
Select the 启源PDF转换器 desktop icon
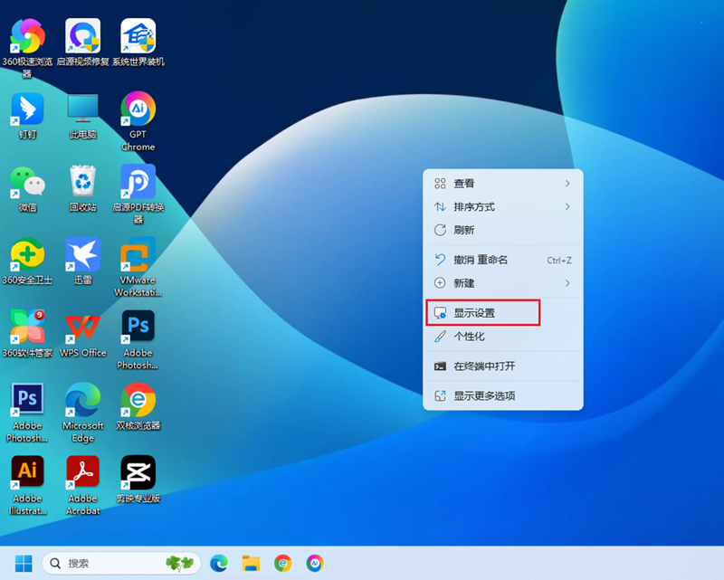point(138,182)
